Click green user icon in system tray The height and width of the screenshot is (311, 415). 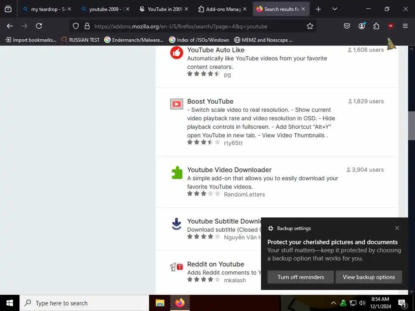343,303
